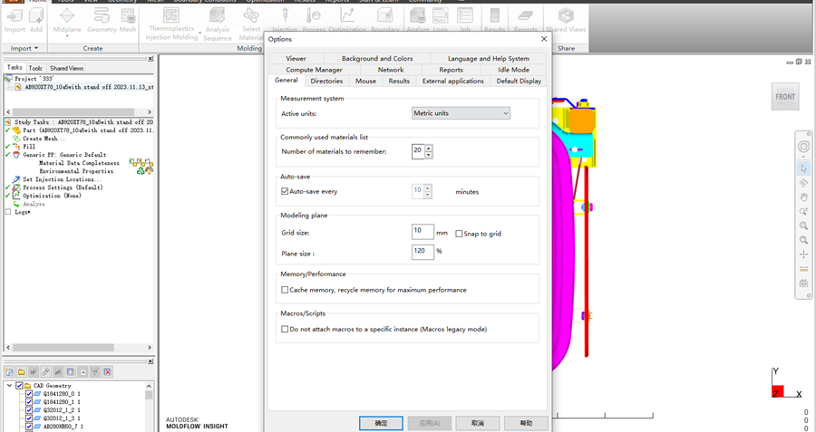Open the Background and Colors tab

[x=377, y=59]
